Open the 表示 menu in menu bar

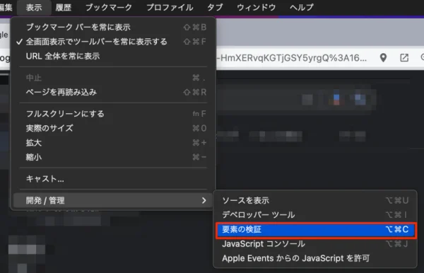click(x=34, y=7)
